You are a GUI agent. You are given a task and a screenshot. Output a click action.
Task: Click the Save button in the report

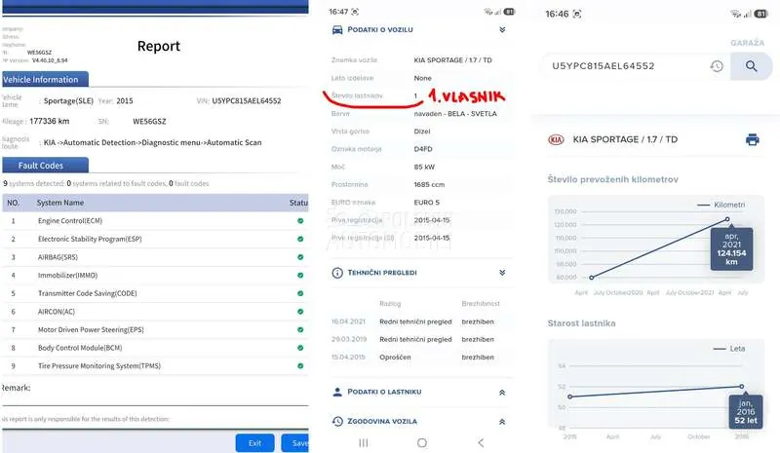(295, 442)
